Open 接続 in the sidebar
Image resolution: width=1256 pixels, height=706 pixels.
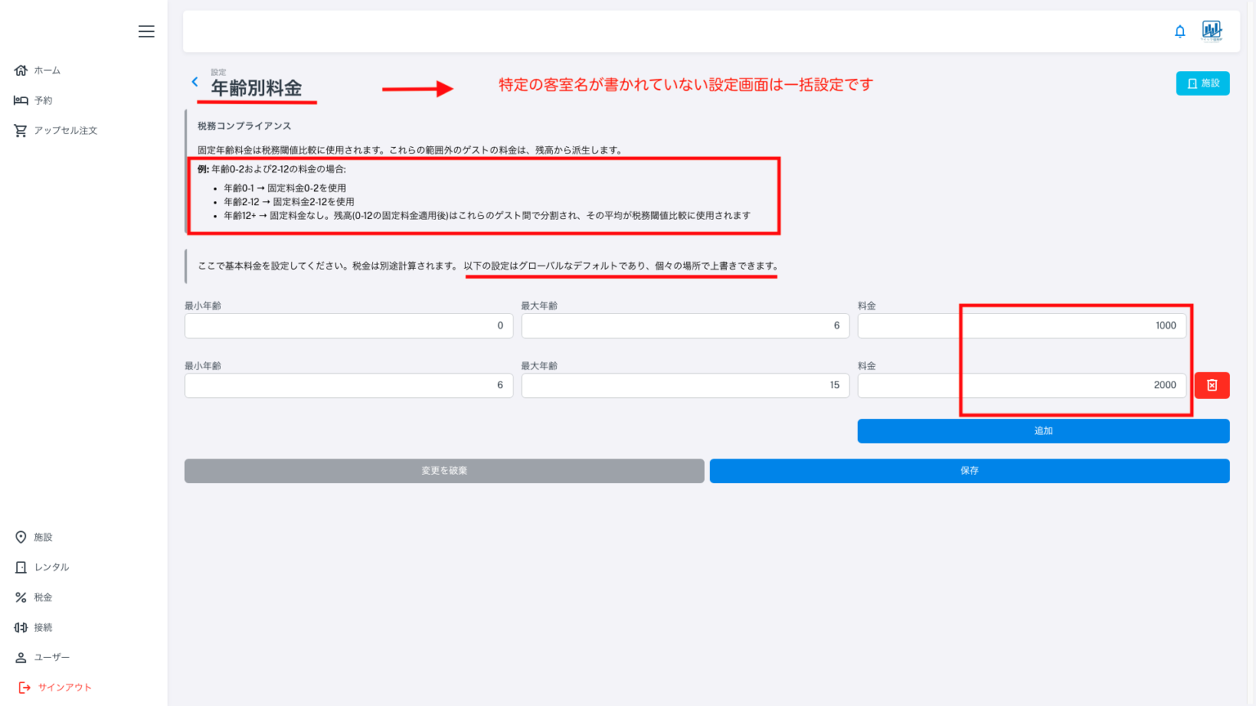pyautogui.click(x=43, y=628)
